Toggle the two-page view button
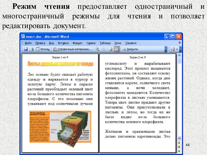The height and width of the screenshot is (155, 207). pos(117,49)
